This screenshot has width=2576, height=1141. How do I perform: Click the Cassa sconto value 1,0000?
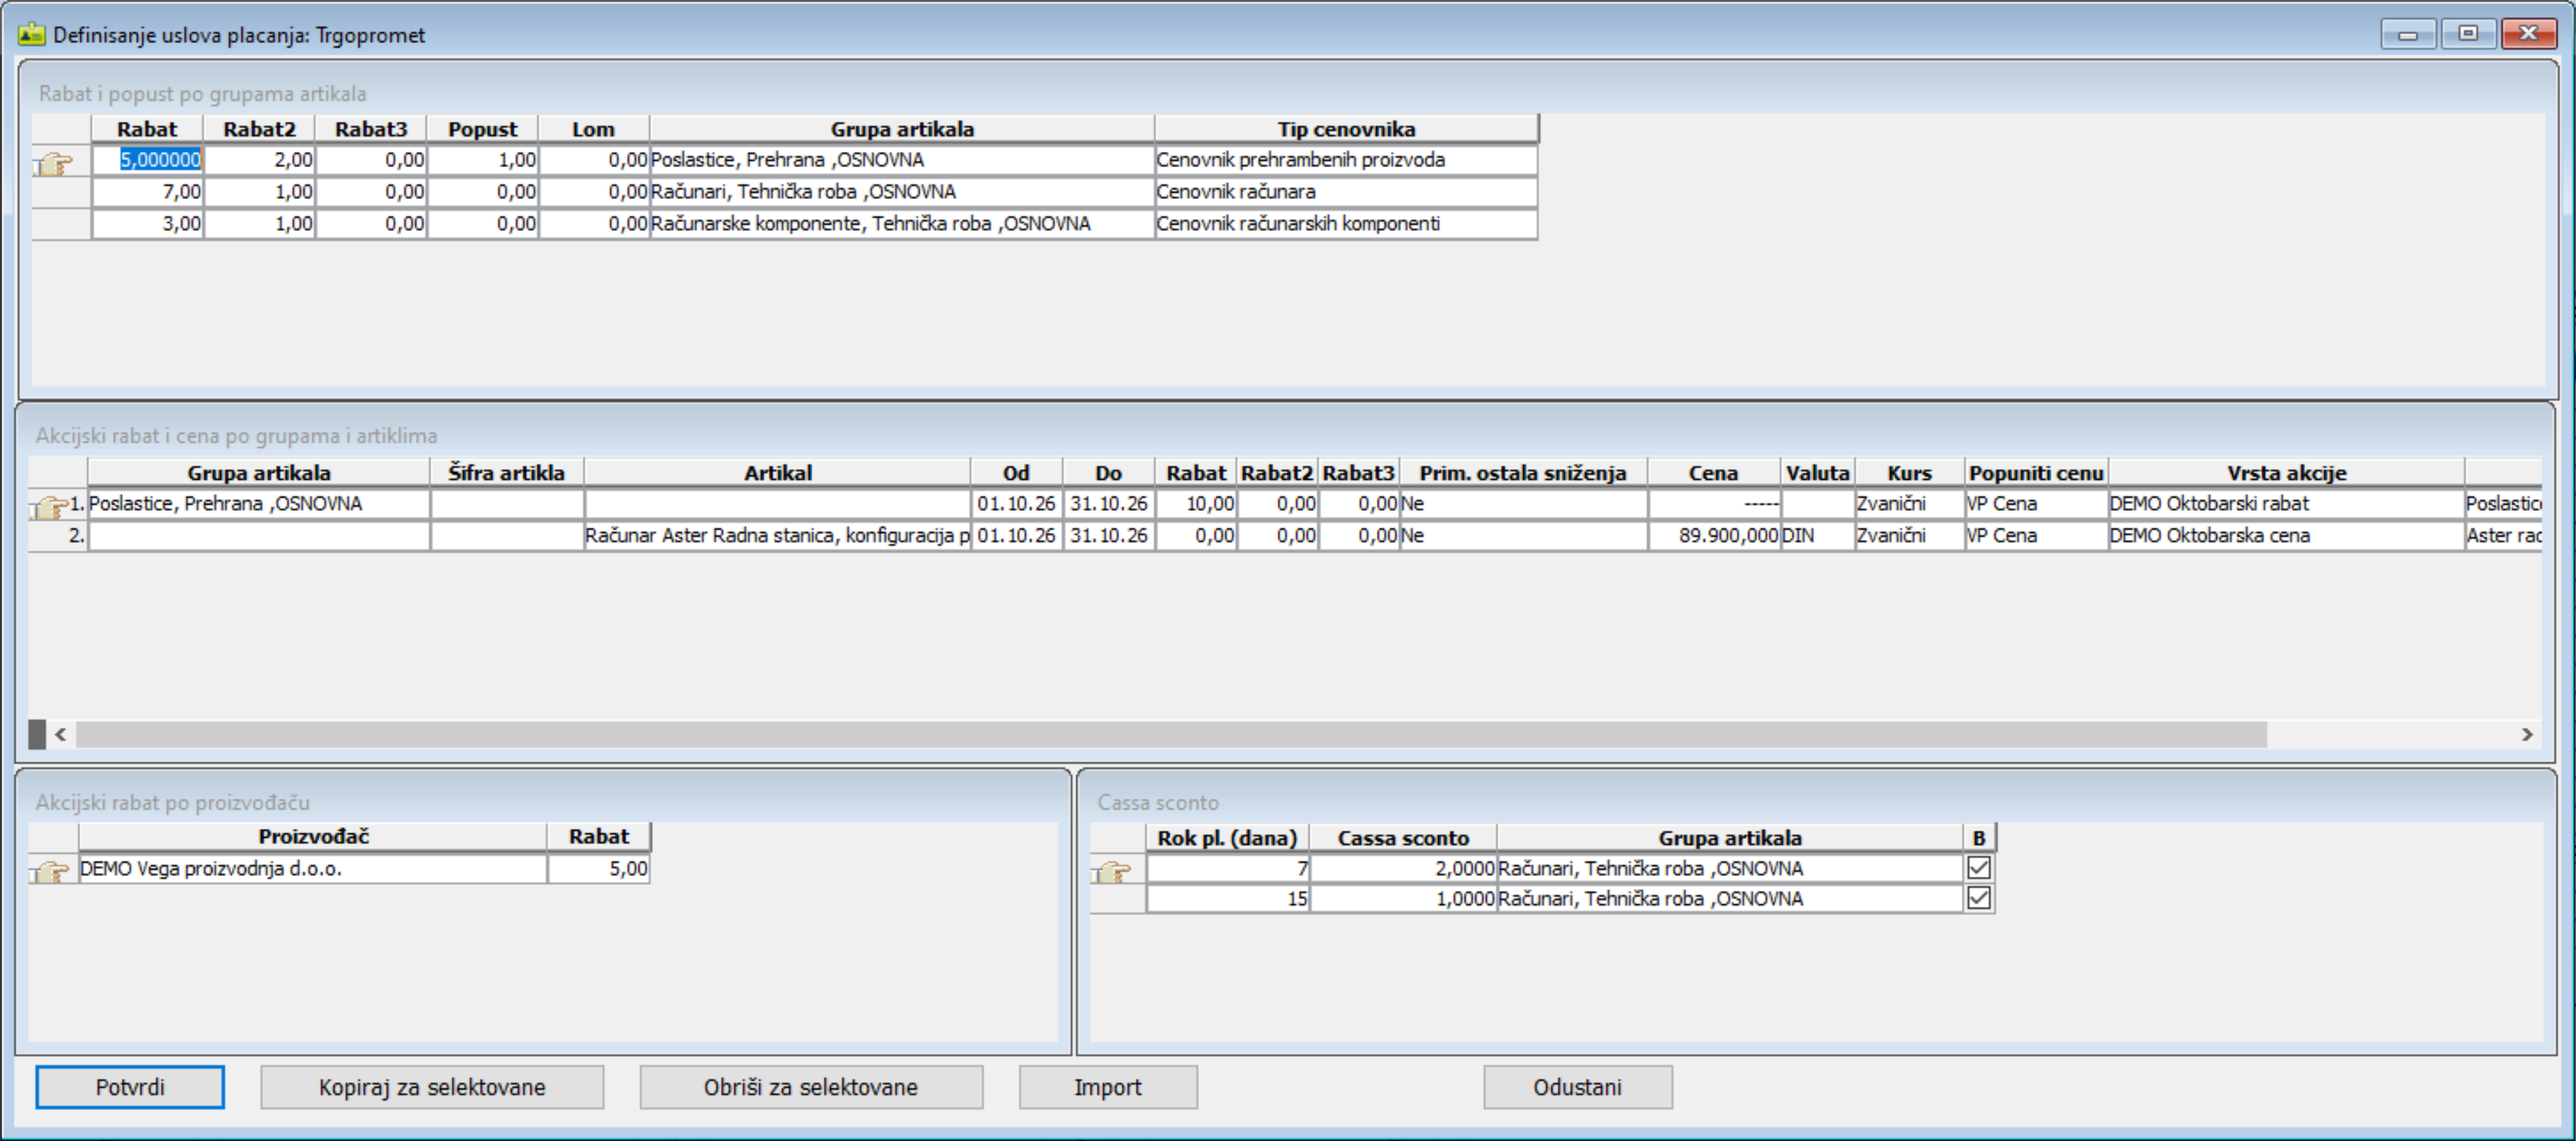point(1403,899)
